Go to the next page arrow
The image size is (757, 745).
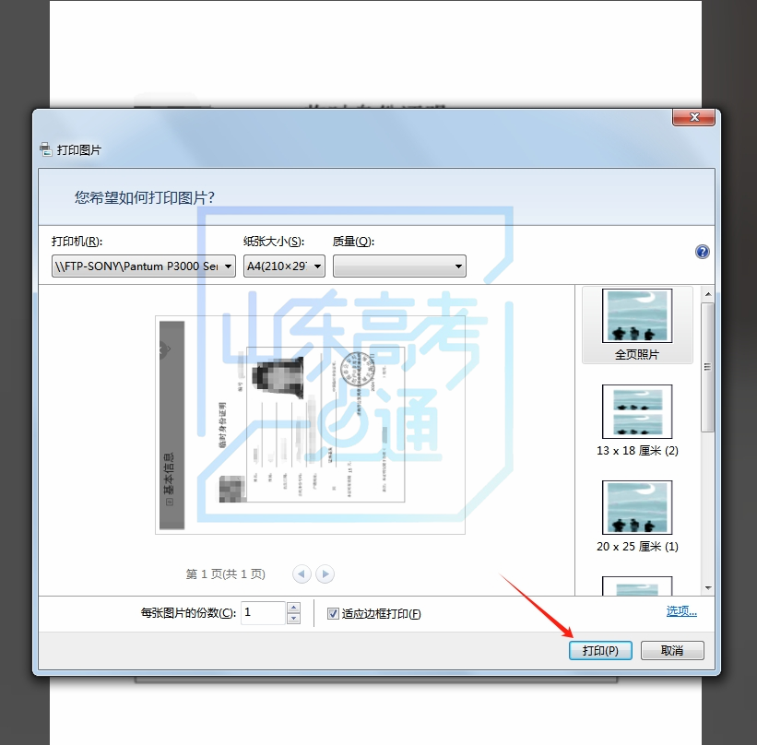point(325,574)
